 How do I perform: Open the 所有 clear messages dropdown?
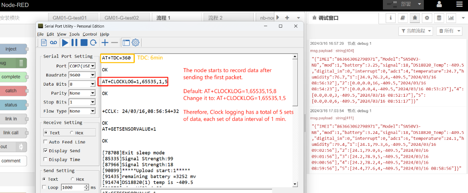tap(449, 31)
